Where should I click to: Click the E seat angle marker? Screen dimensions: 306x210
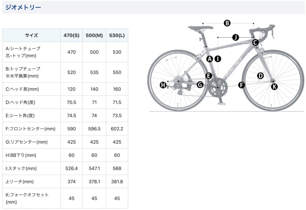tap(209, 75)
